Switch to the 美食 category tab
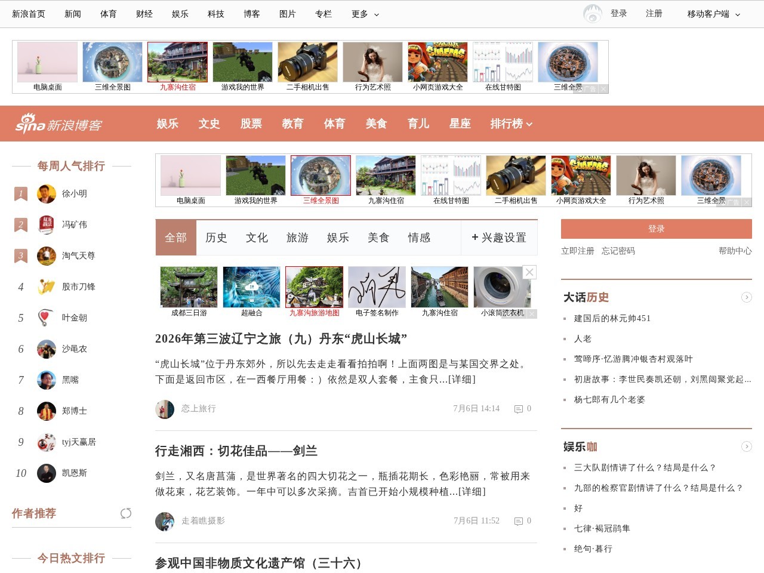This screenshot has height=573, width=764. click(378, 238)
